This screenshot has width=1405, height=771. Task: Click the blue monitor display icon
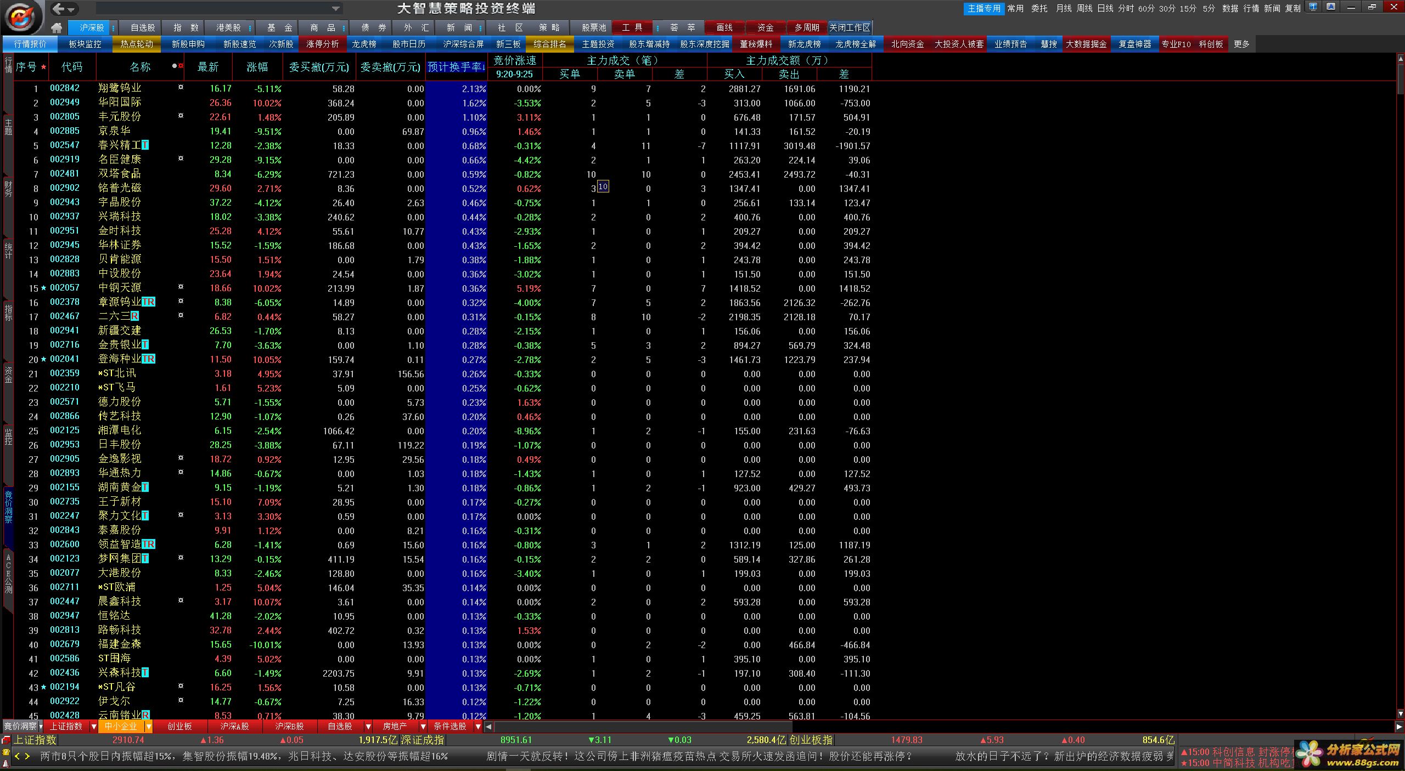tap(1312, 7)
